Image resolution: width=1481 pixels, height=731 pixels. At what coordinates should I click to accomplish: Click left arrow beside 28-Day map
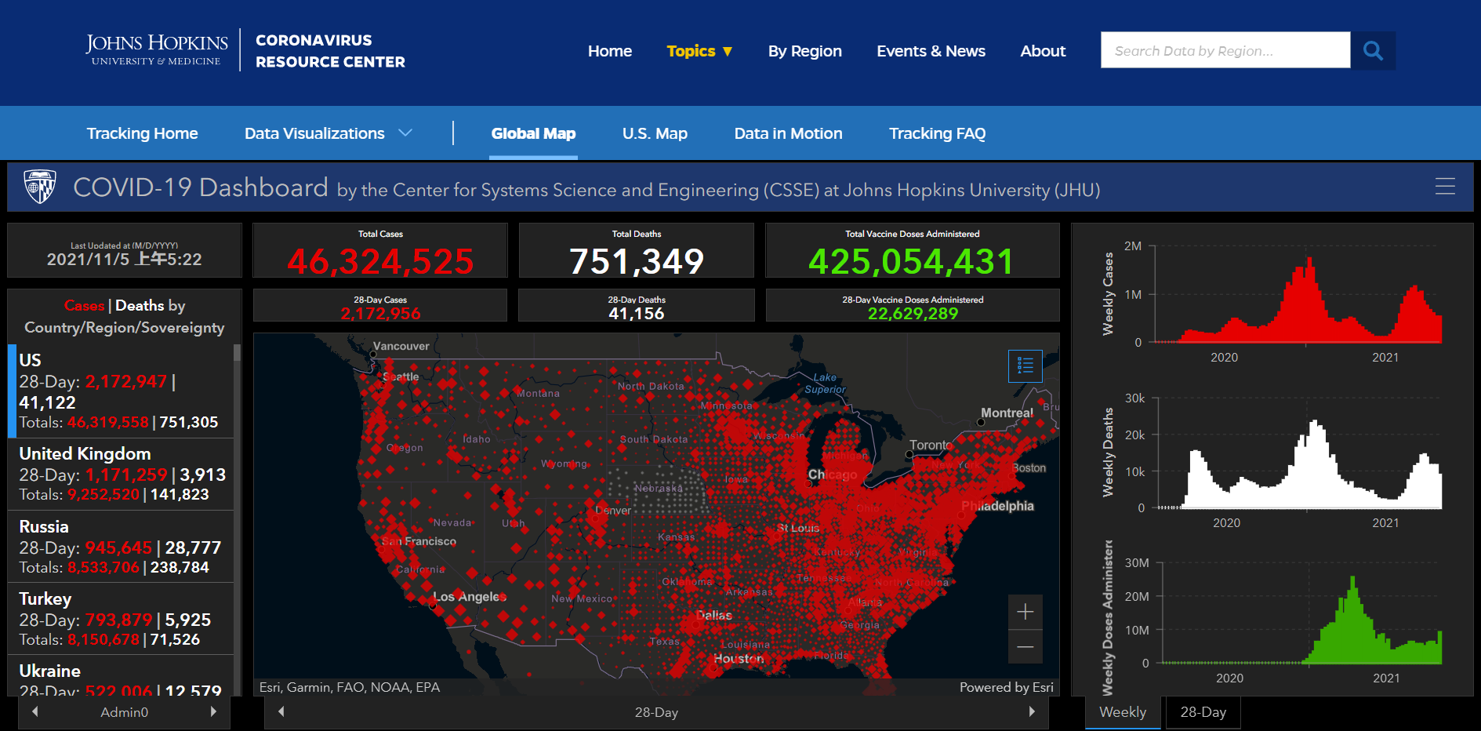tap(281, 711)
